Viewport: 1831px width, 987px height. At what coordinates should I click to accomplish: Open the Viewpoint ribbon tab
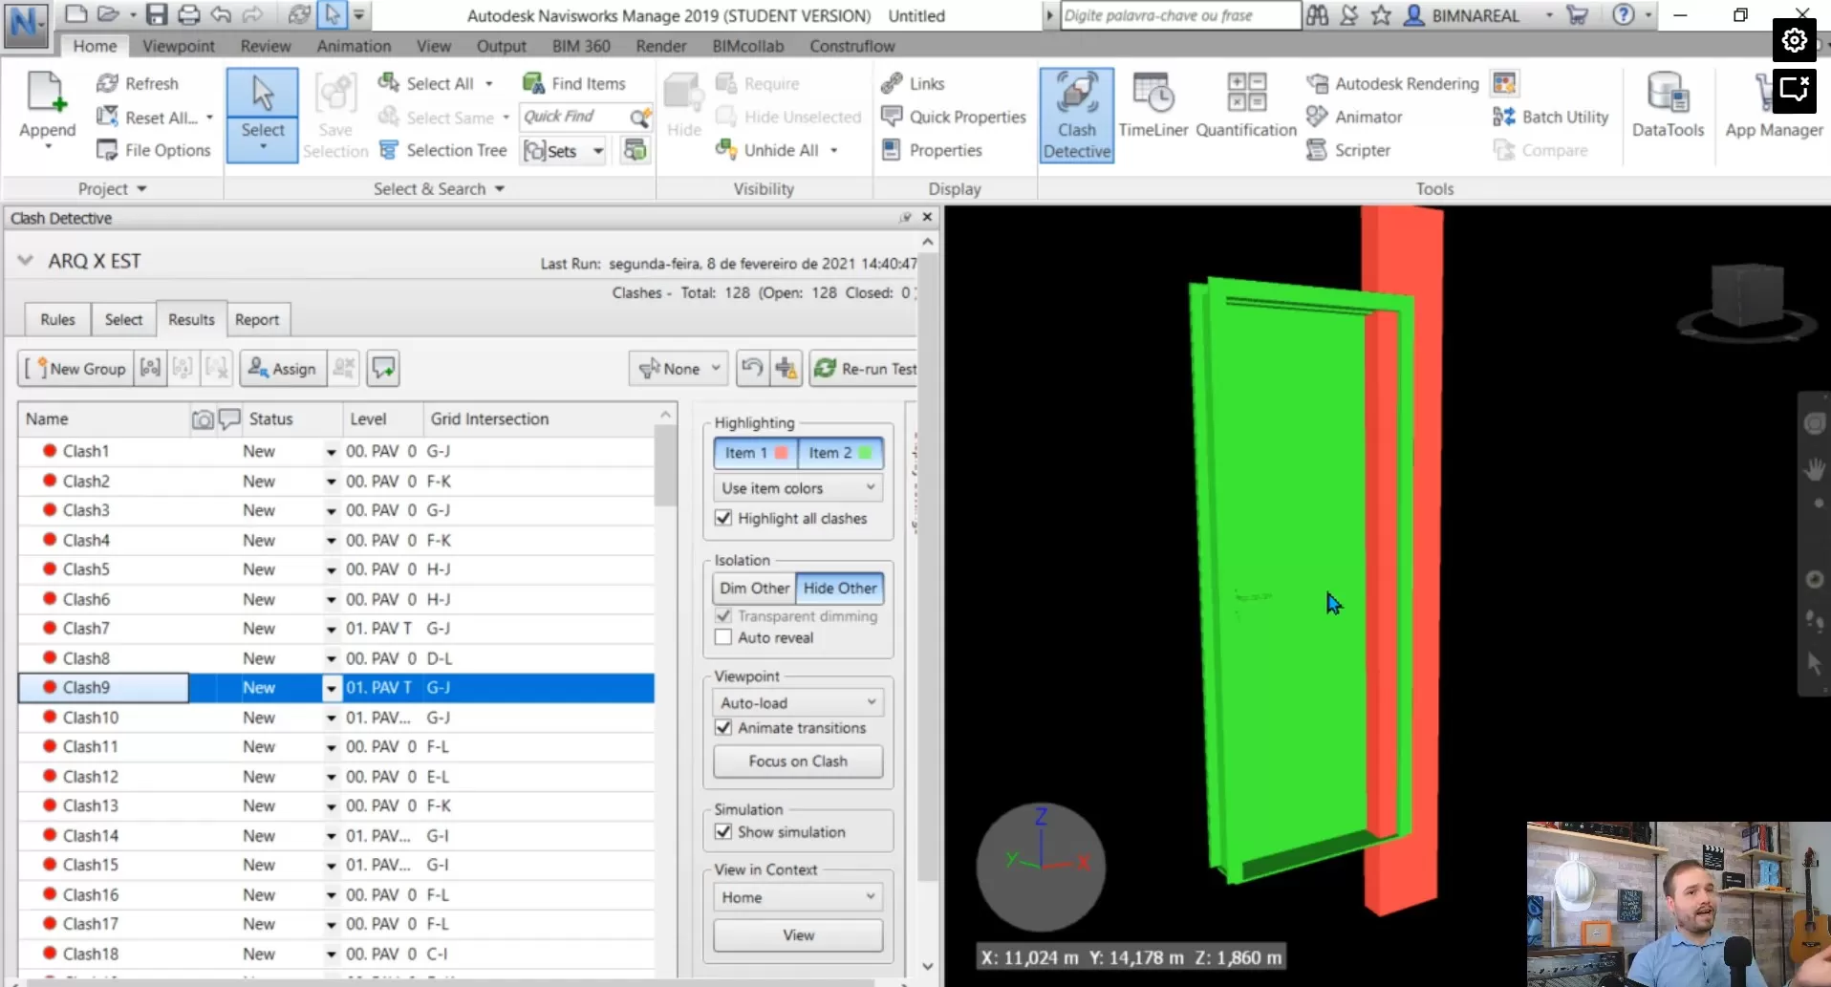[x=179, y=46]
